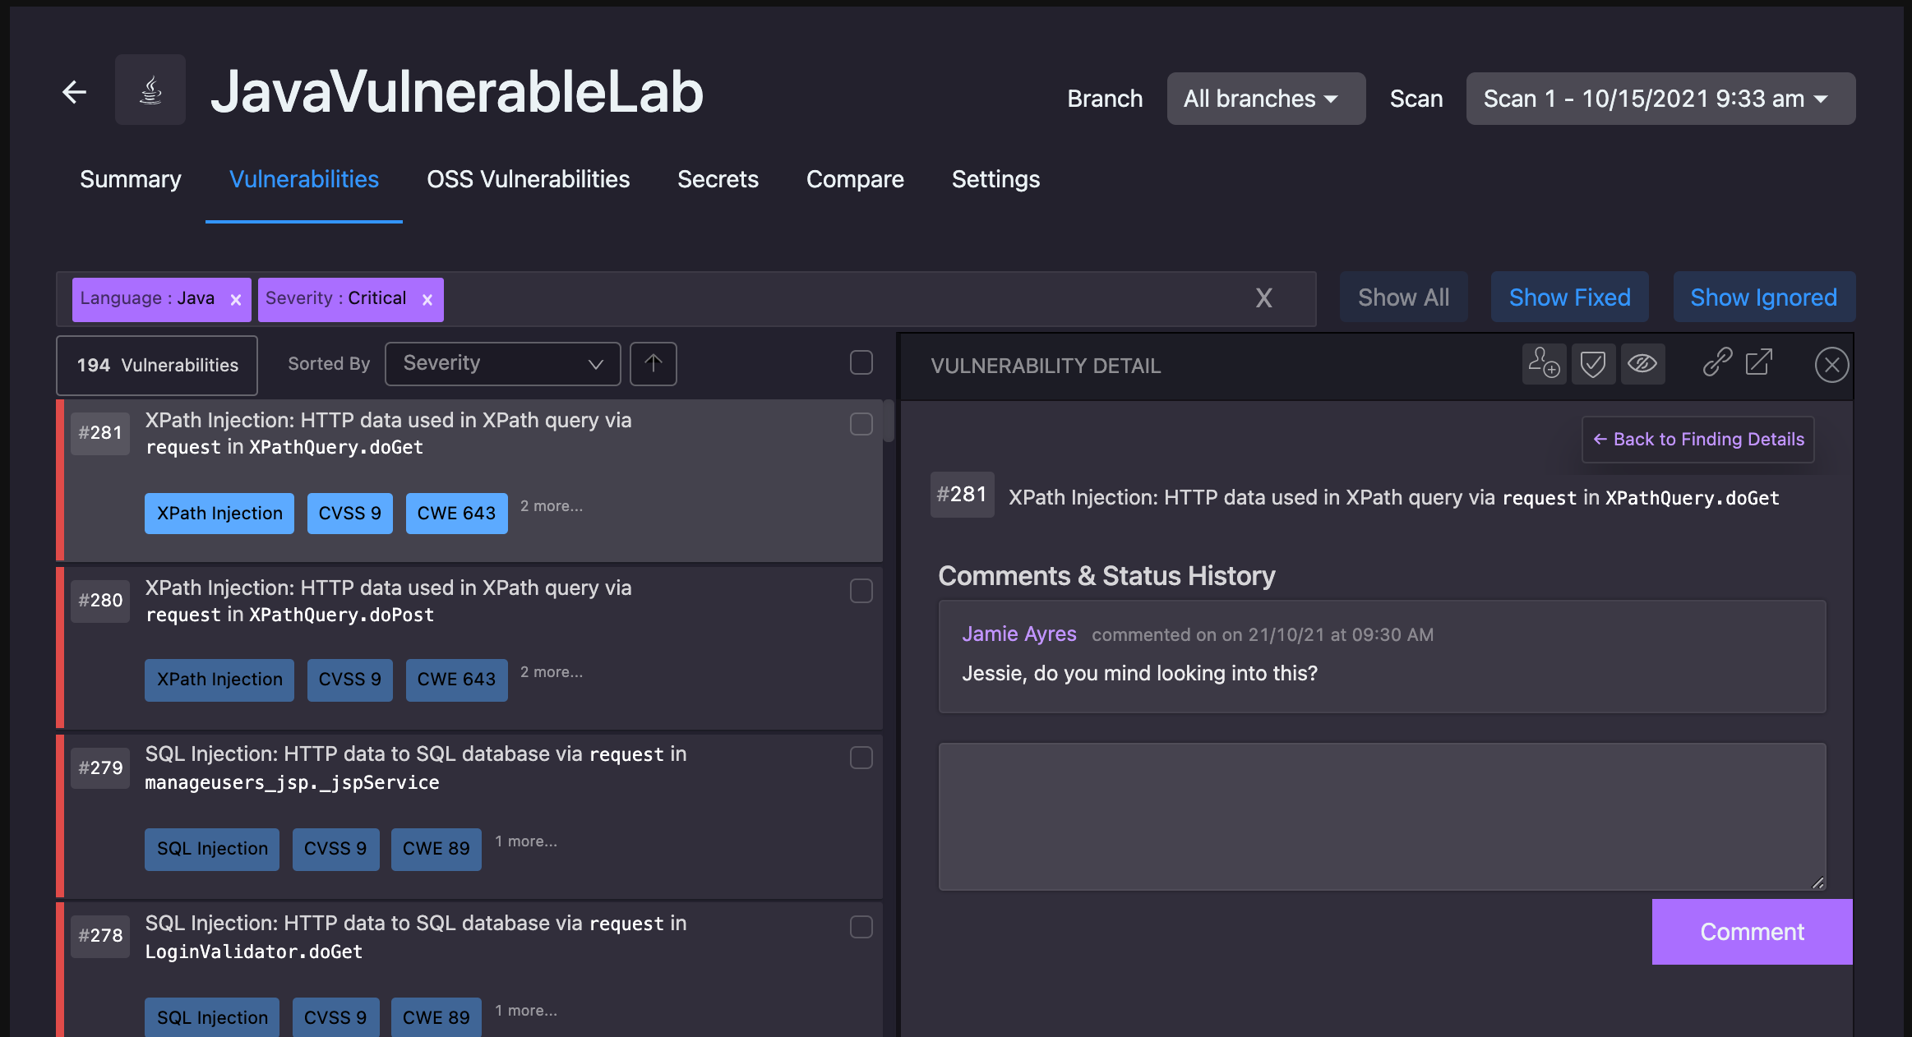Click the Jamie Ayres commenter name

(x=1019, y=634)
